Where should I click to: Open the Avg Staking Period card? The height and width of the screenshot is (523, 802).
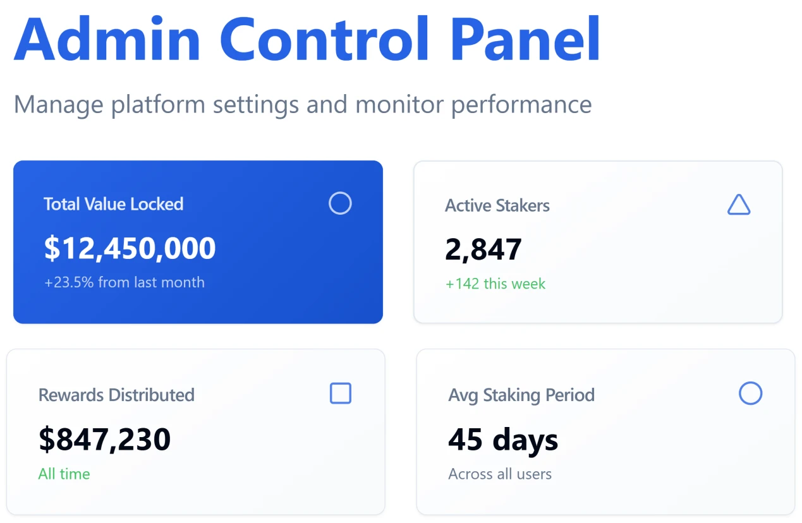coord(605,431)
